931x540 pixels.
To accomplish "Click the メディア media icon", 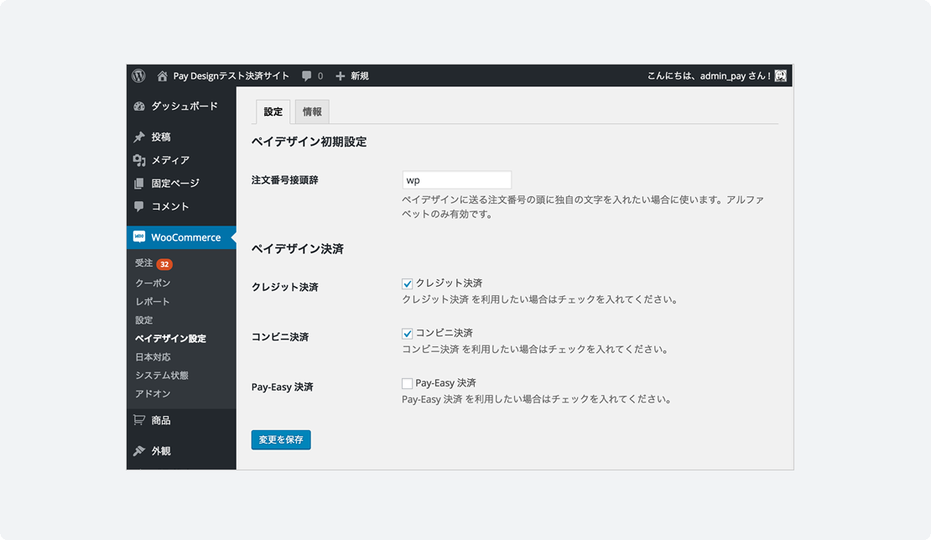I will (139, 160).
